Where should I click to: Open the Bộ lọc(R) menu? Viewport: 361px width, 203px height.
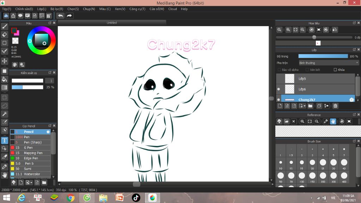[57, 9]
